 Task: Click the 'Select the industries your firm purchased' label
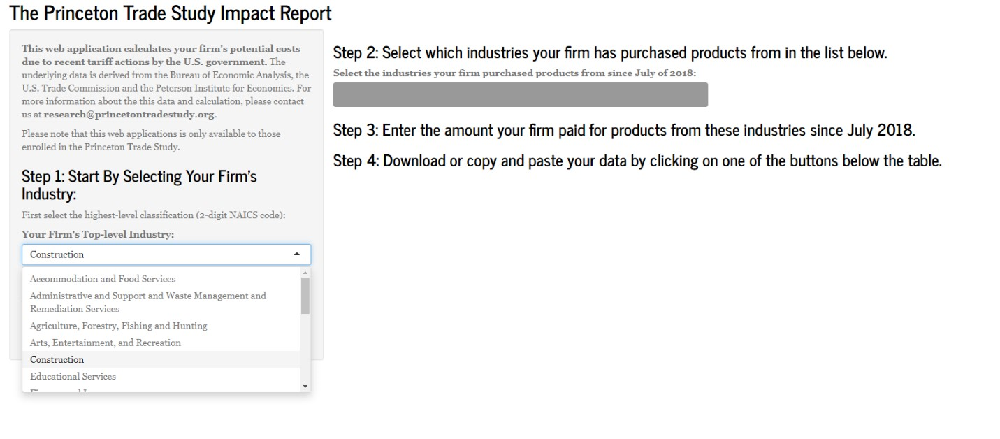click(514, 73)
